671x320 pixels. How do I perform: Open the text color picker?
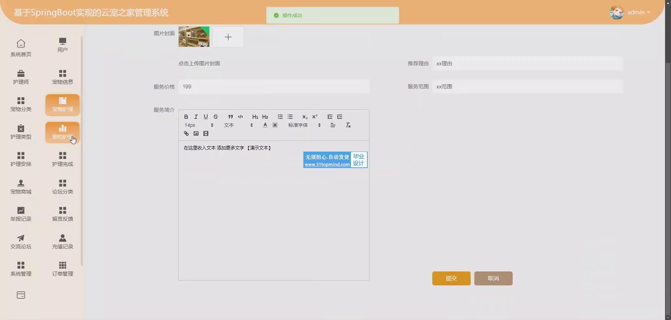click(x=265, y=125)
